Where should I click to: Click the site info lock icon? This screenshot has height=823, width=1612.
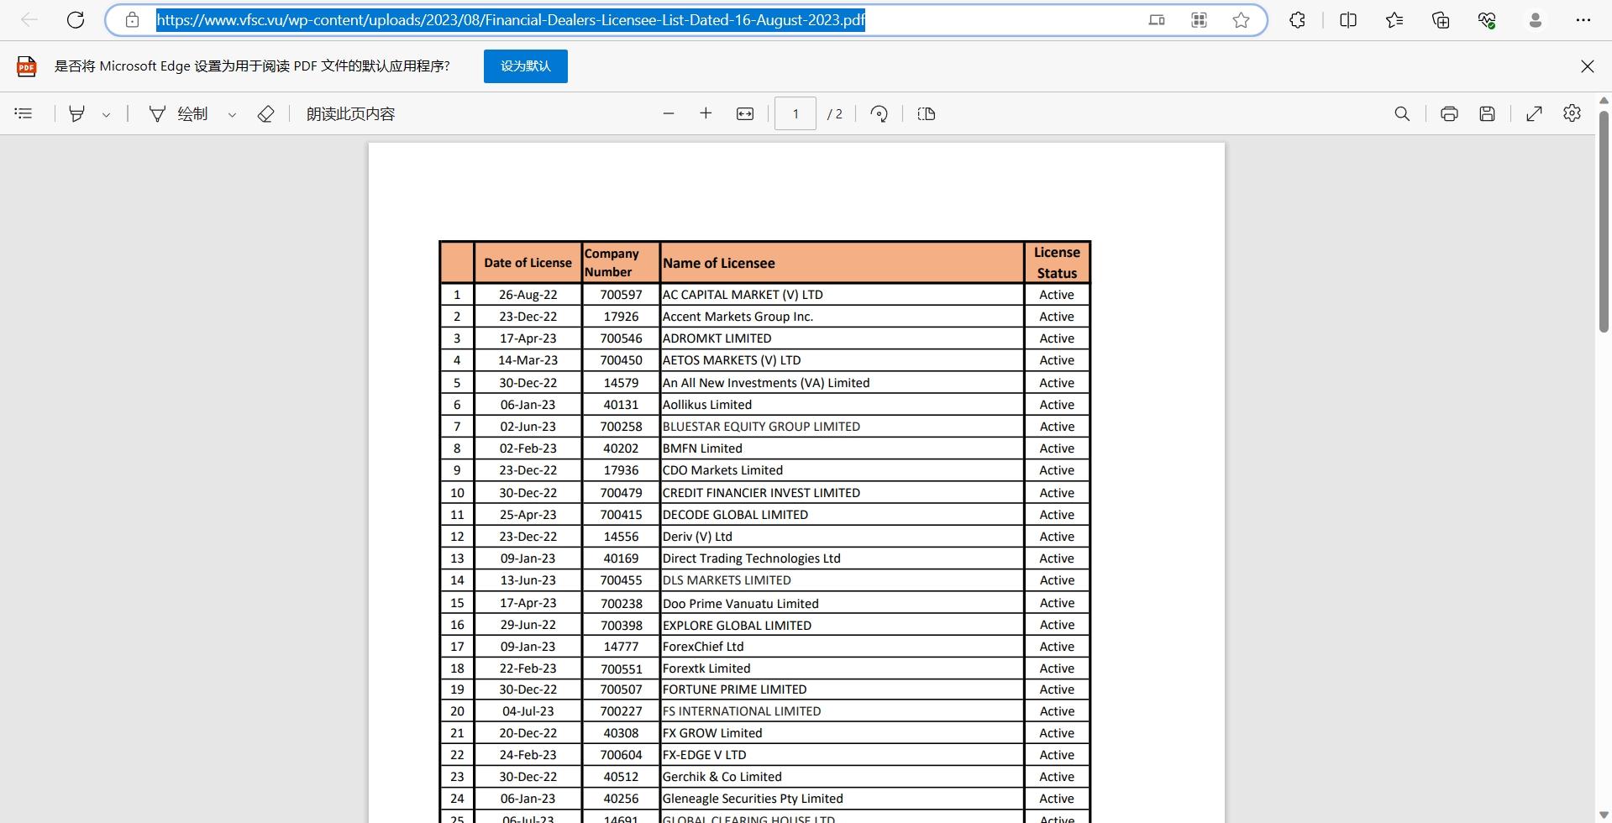tap(132, 20)
